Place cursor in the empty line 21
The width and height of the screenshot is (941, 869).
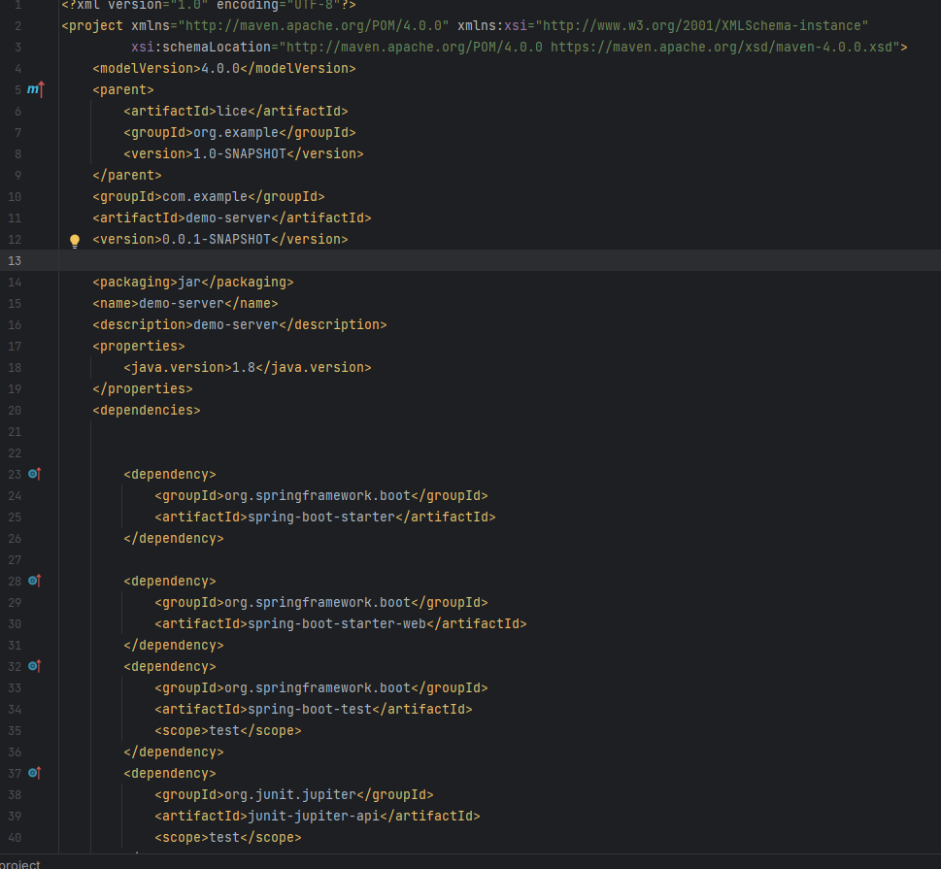click(388, 431)
